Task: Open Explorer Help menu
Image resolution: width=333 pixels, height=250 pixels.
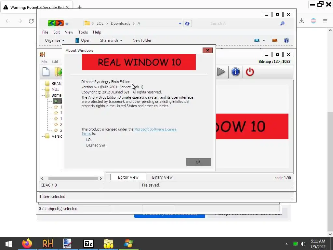Action: pyautogui.click(x=97, y=32)
